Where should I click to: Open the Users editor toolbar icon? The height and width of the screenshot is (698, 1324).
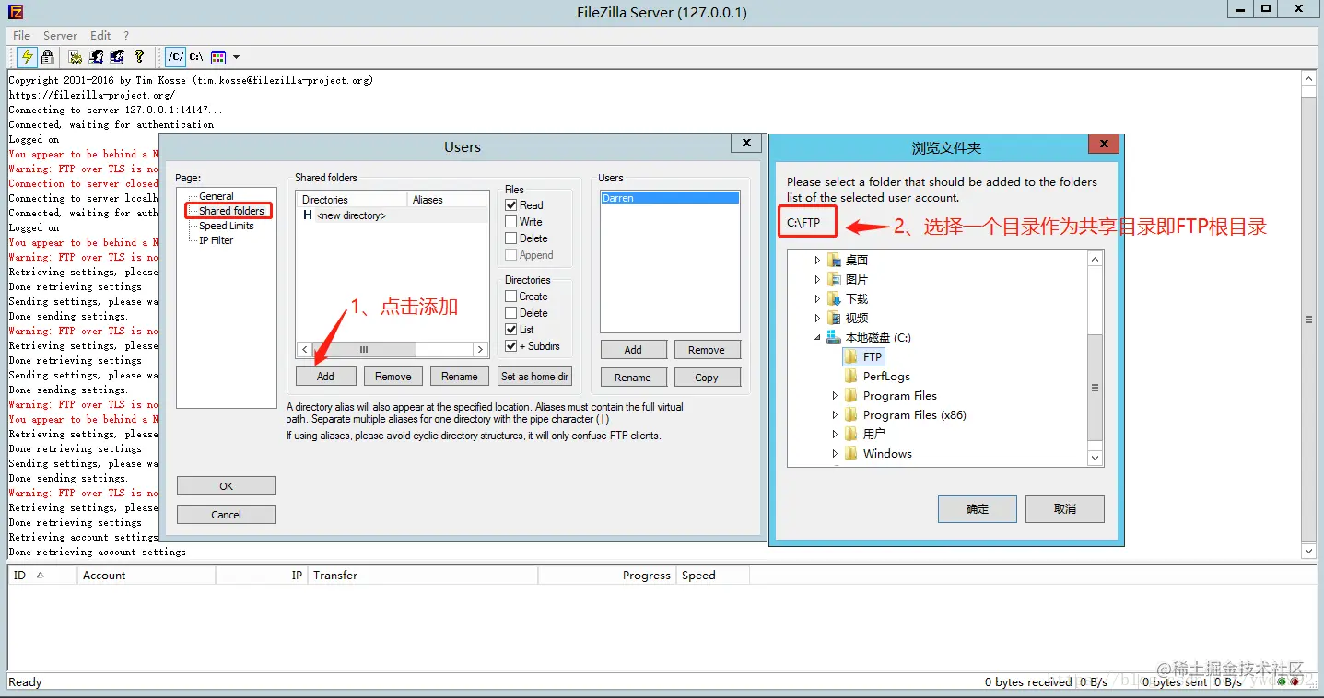click(97, 57)
